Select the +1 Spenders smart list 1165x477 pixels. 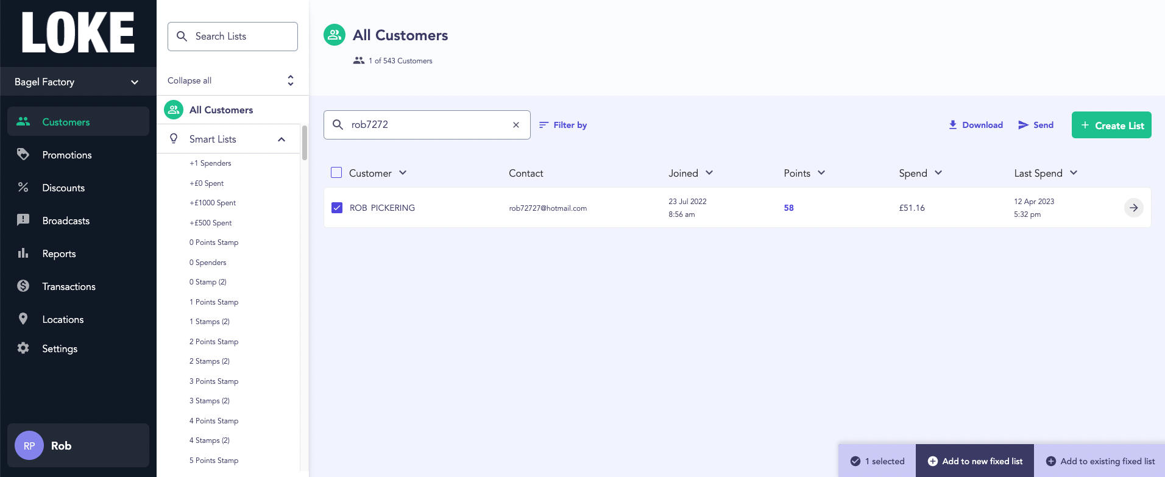[x=210, y=163]
